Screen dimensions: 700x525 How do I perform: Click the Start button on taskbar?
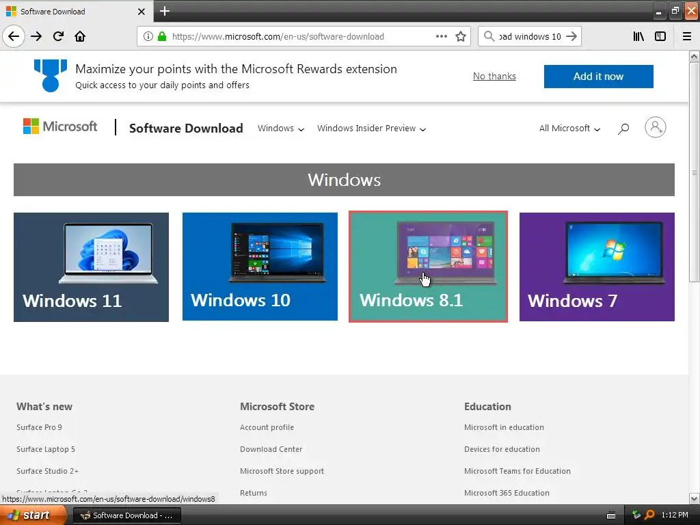pyautogui.click(x=33, y=515)
